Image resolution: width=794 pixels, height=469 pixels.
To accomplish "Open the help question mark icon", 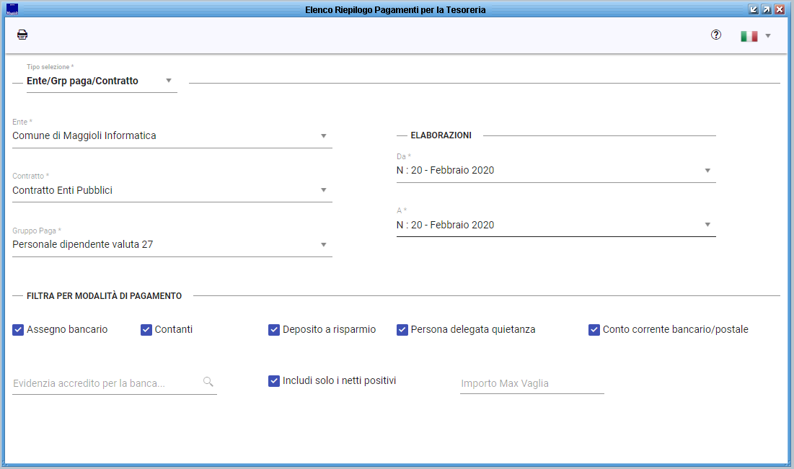I will [716, 35].
